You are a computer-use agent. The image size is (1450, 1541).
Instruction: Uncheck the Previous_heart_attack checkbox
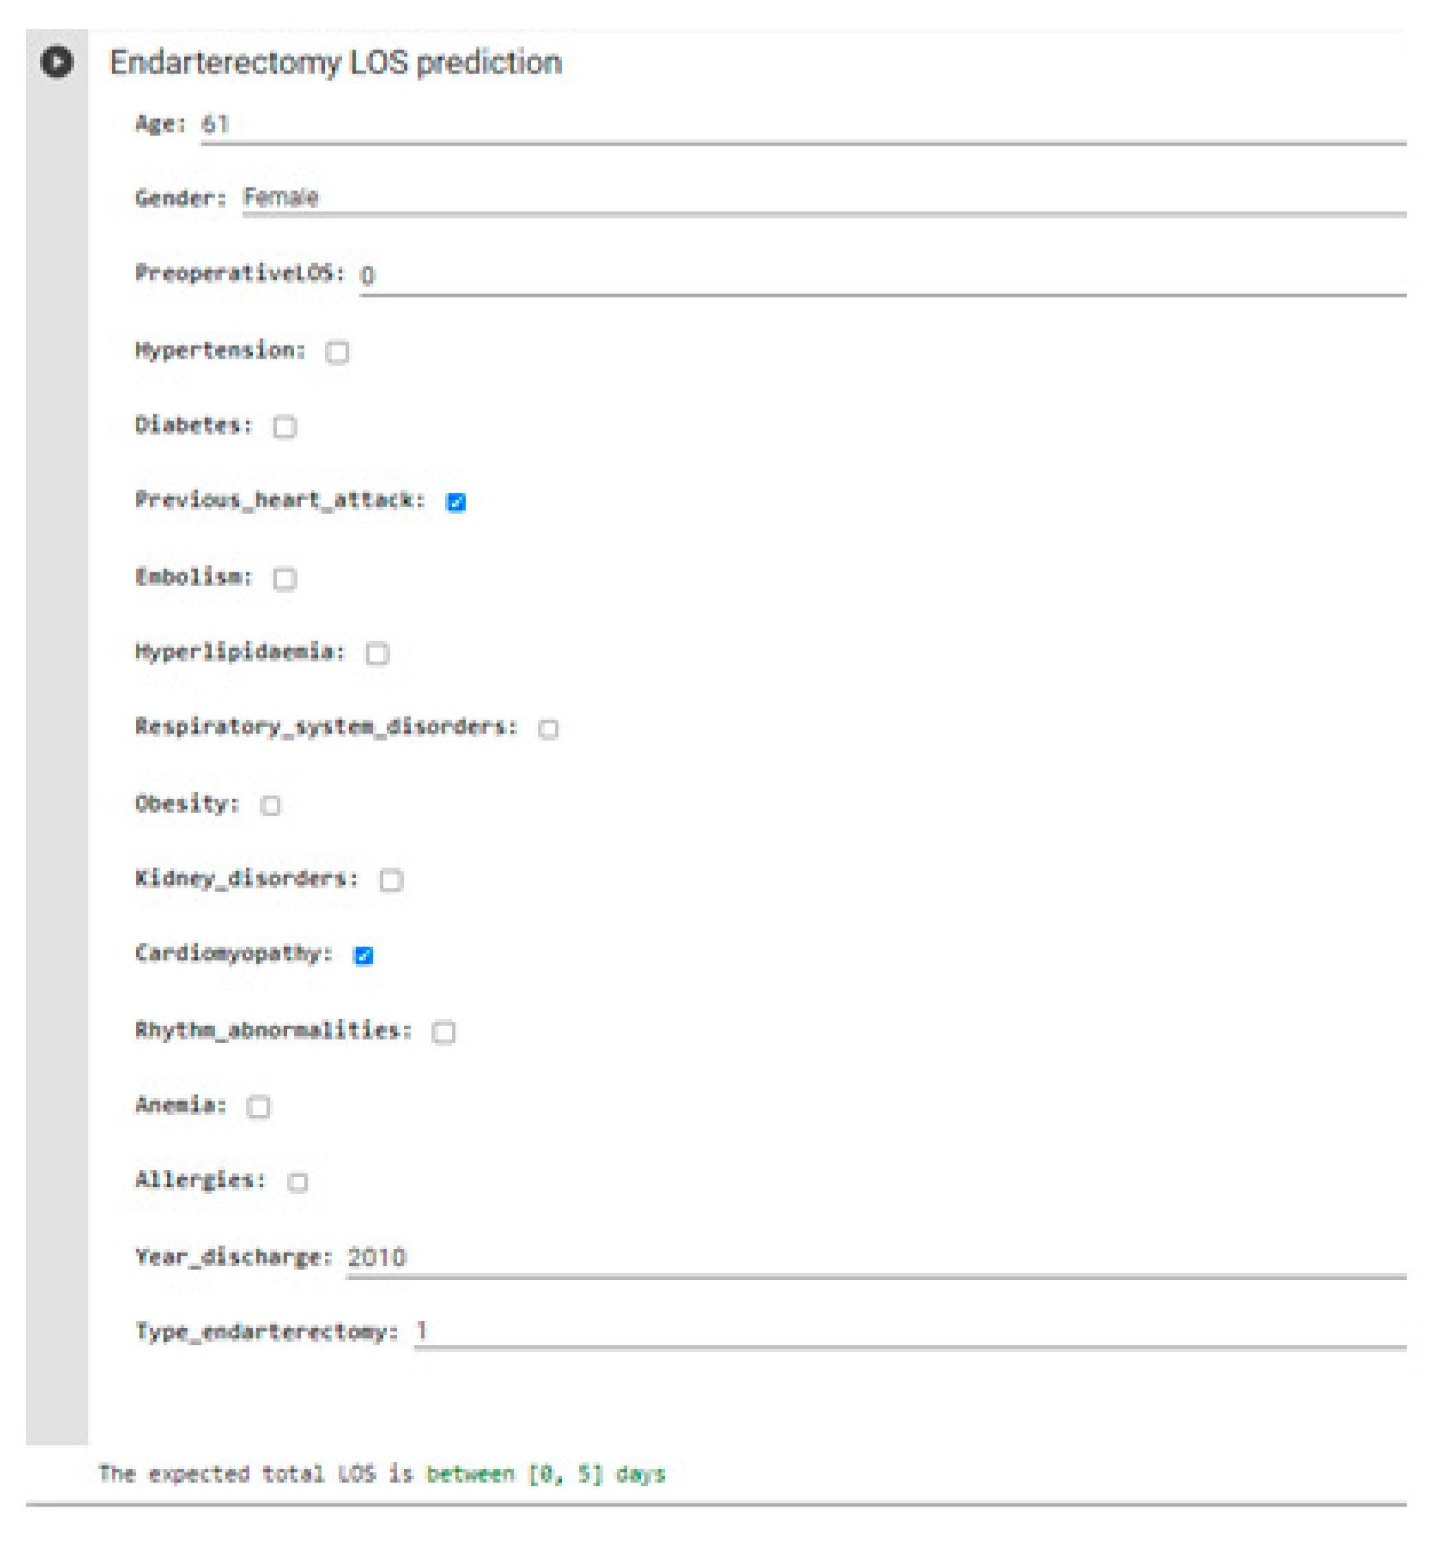[455, 502]
